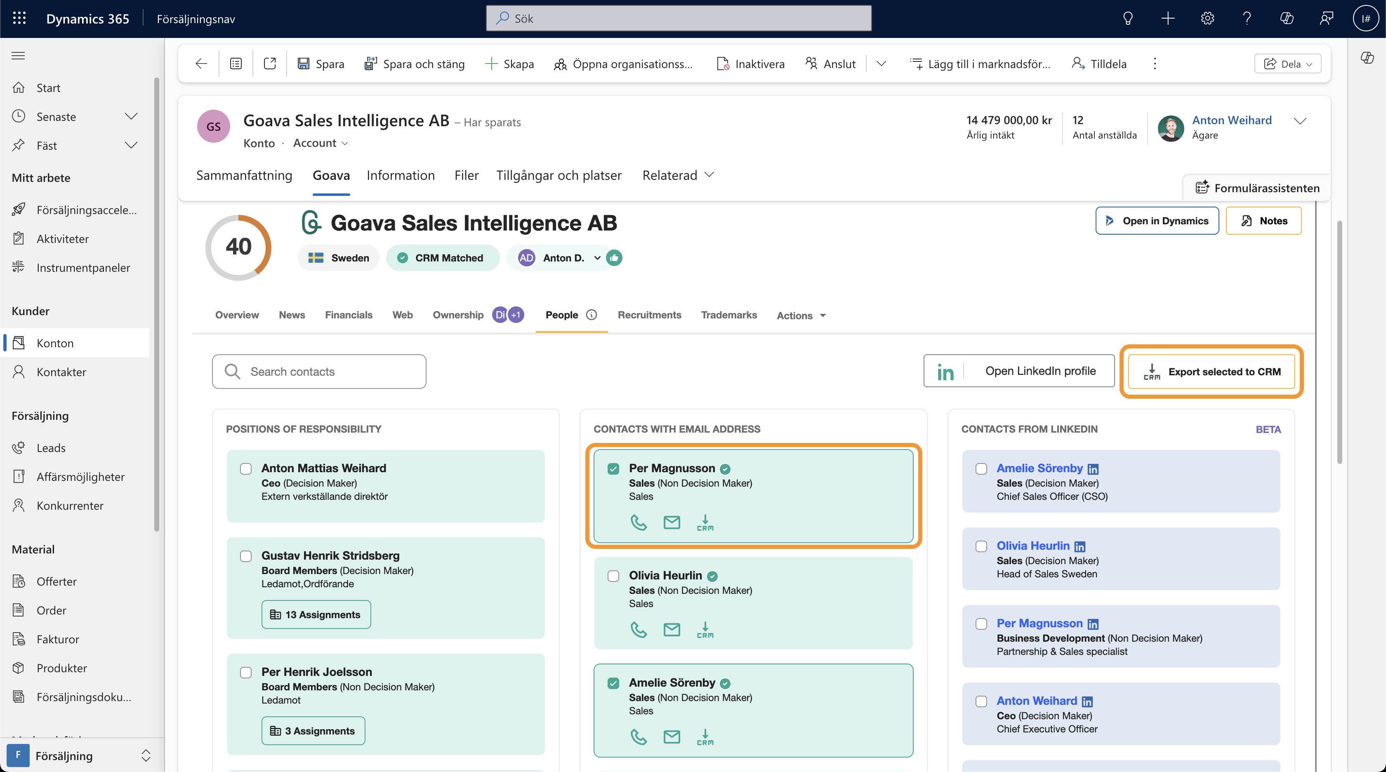Click the Search contacts field
1386x772 pixels.
[319, 371]
